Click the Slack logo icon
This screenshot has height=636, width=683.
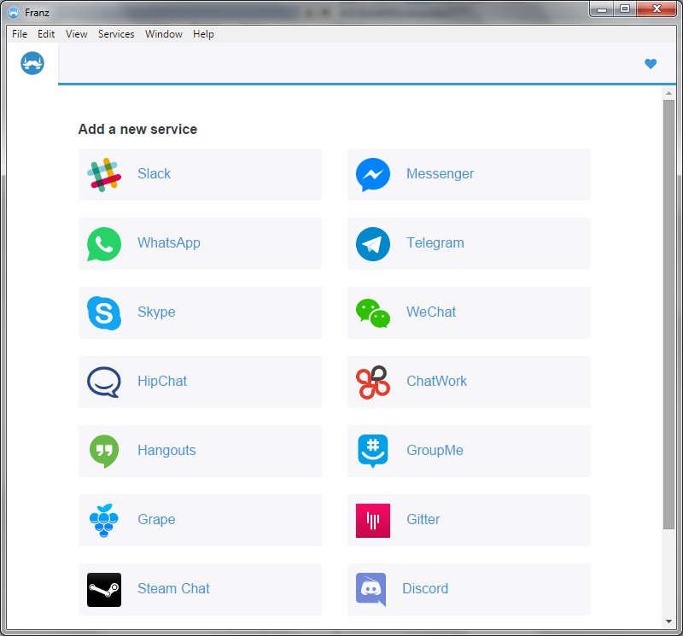point(104,175)
